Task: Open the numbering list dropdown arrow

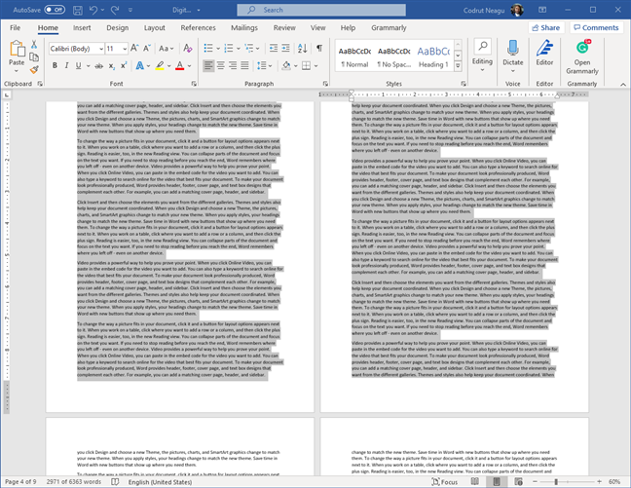Action: tap(239, 49)
